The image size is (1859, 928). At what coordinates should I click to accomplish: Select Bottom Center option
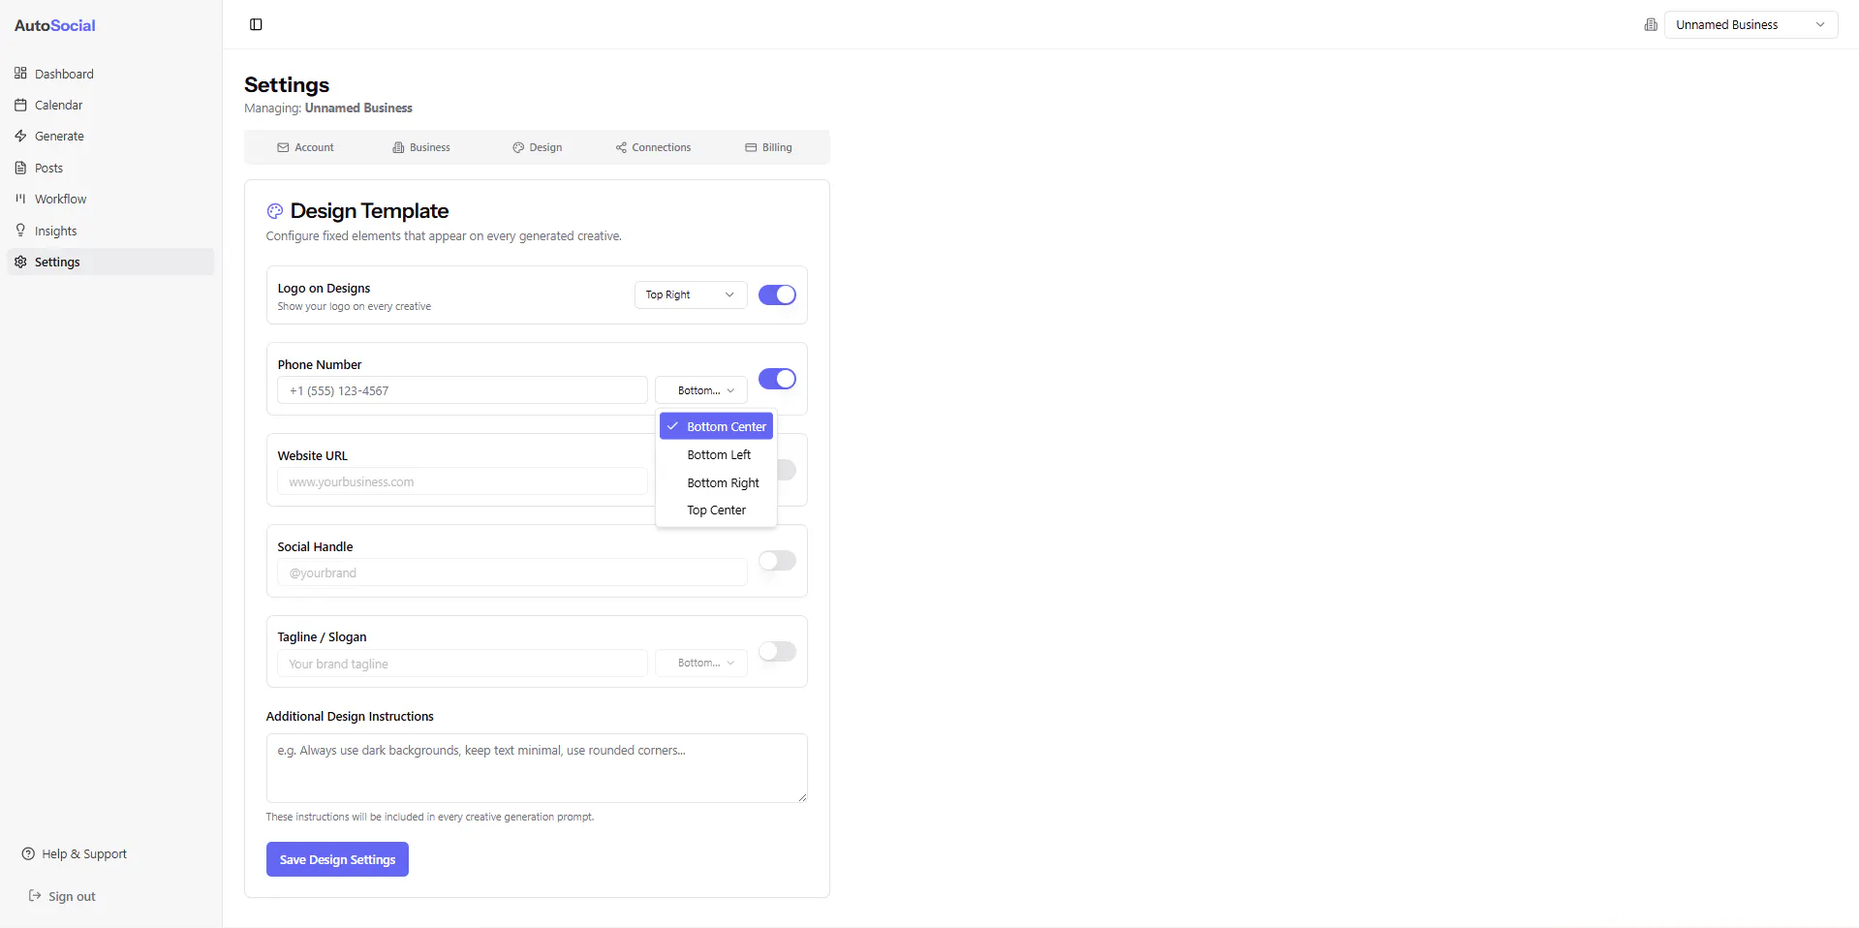pyautogui.click(x=716, y=426)
